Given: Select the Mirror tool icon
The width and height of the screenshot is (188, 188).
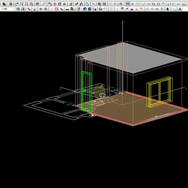Looking at the screenshot, I should pos(64,4).
